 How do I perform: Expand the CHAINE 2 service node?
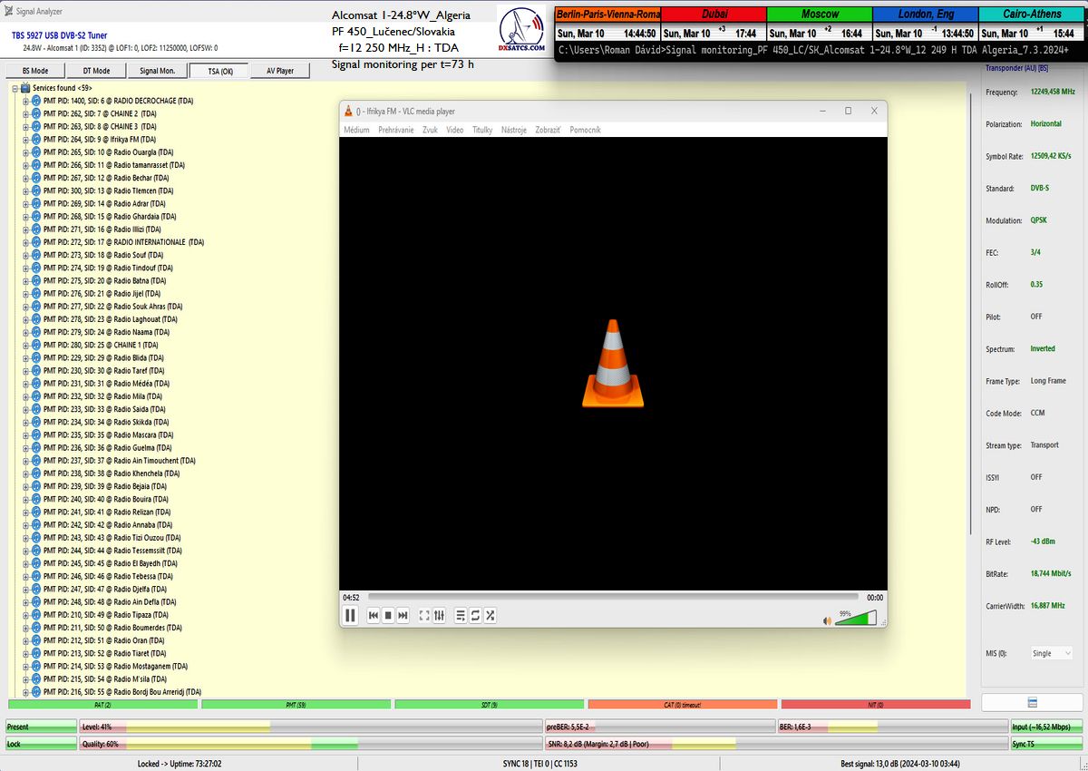pos(25,114)
